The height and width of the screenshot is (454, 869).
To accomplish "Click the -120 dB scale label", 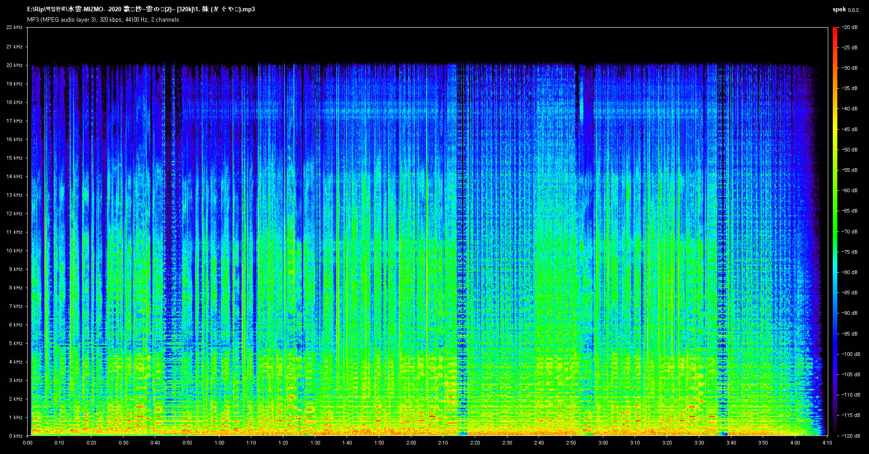I will tap(851, 436).
